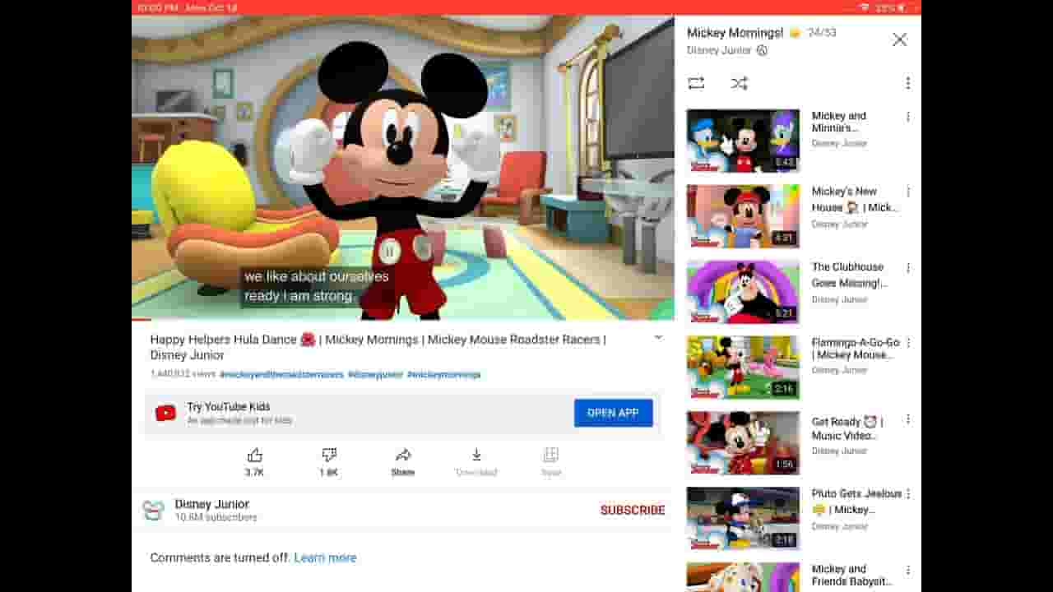The height and width of the screenshot is (592, 1053).
Task: Play Get Ready Music Video thumbnail
Action: tap(743, 443)
